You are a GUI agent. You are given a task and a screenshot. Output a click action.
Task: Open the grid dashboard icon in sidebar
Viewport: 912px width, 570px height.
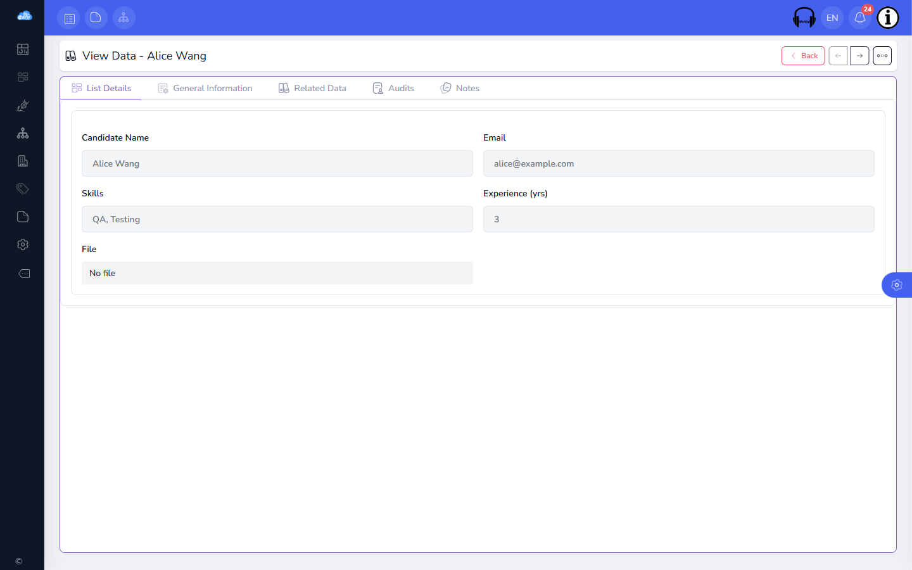point(23,77)
